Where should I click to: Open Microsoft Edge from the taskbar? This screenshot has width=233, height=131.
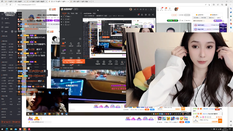pos(7,129)
